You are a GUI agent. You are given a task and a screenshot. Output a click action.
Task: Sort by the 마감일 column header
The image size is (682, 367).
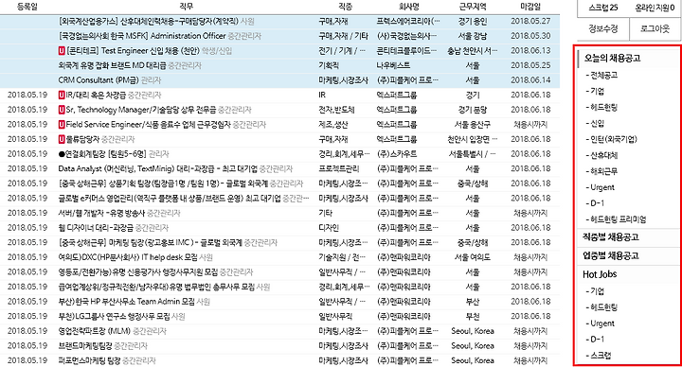[x=530, y=7]
